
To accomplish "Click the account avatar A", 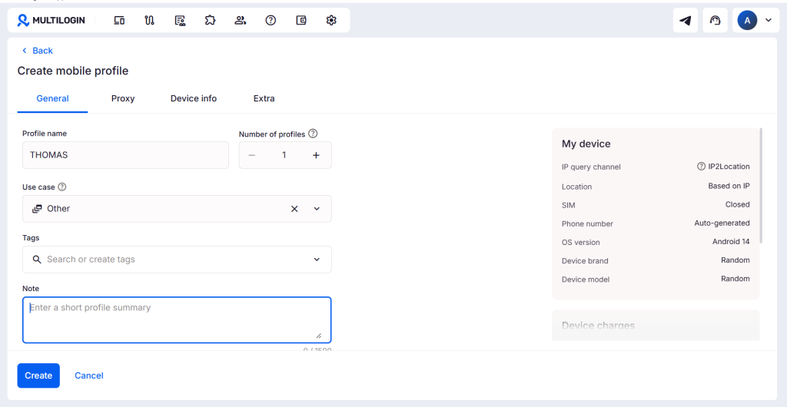I will tap(747, 21).
